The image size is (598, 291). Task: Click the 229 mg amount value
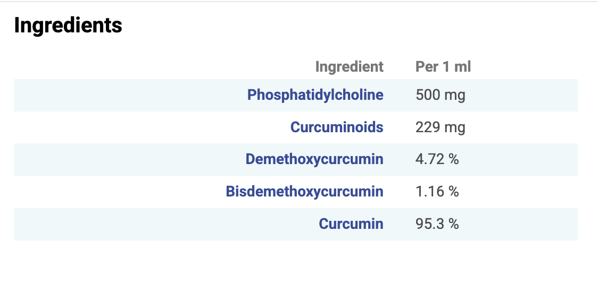click(x=440, y=127)
